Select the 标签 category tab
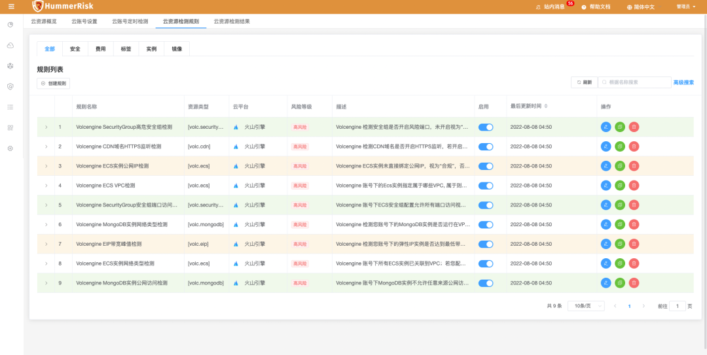Image resolution: width=707 pixels, height=355 pixels. pyautogui.click(x=126, y=48)
